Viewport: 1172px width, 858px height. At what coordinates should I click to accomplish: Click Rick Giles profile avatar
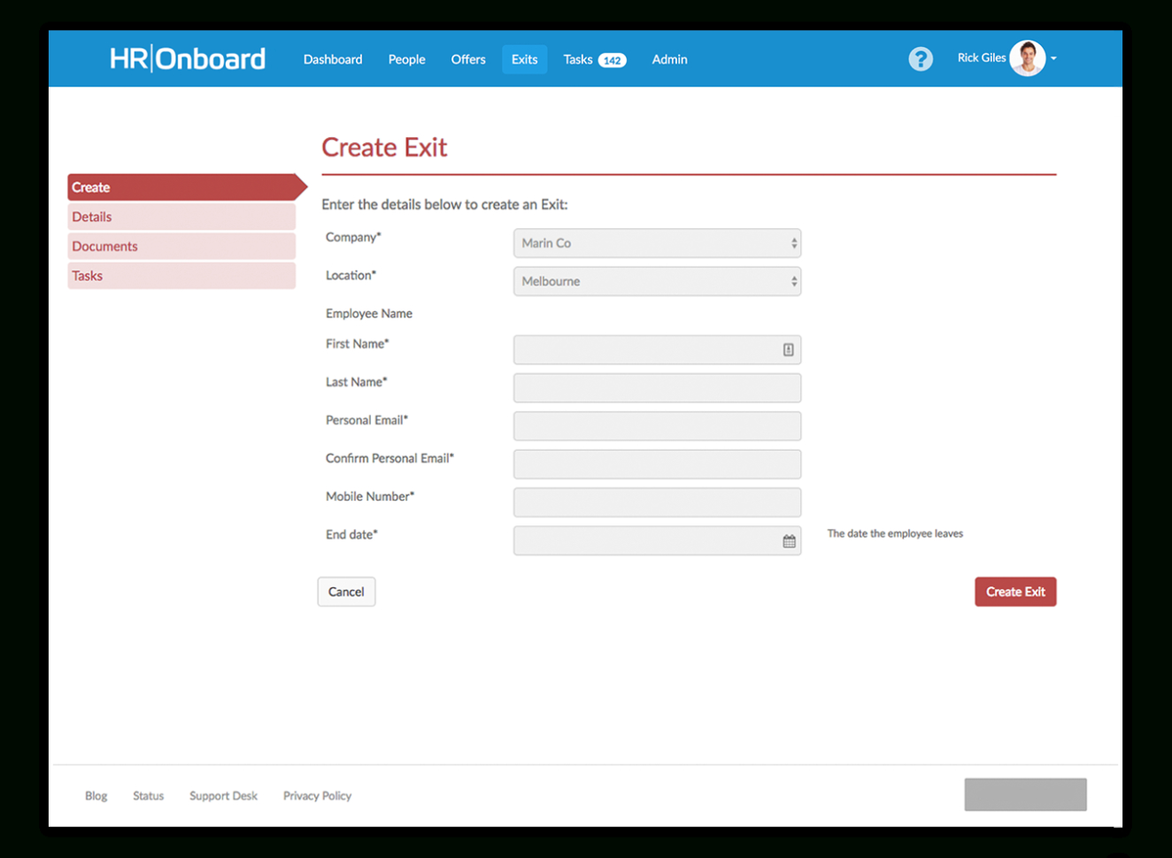pyautogui.click(x=1028, y=57)
